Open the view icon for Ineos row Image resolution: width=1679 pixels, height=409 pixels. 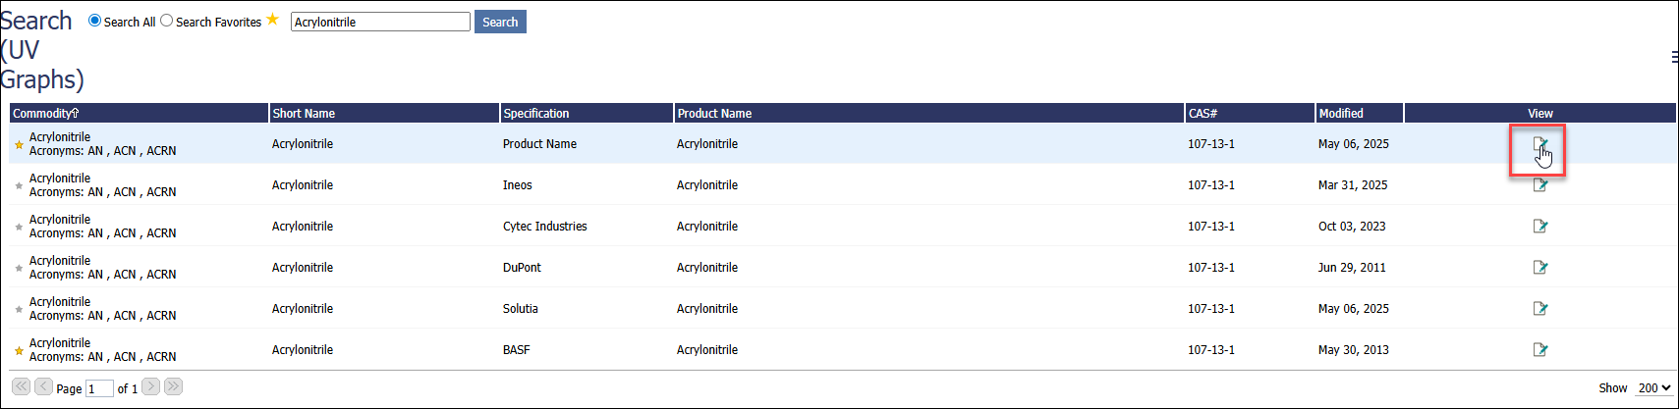tap(1539, 185)
